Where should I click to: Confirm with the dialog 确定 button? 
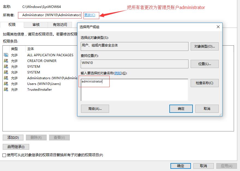(x=181, y=108)
